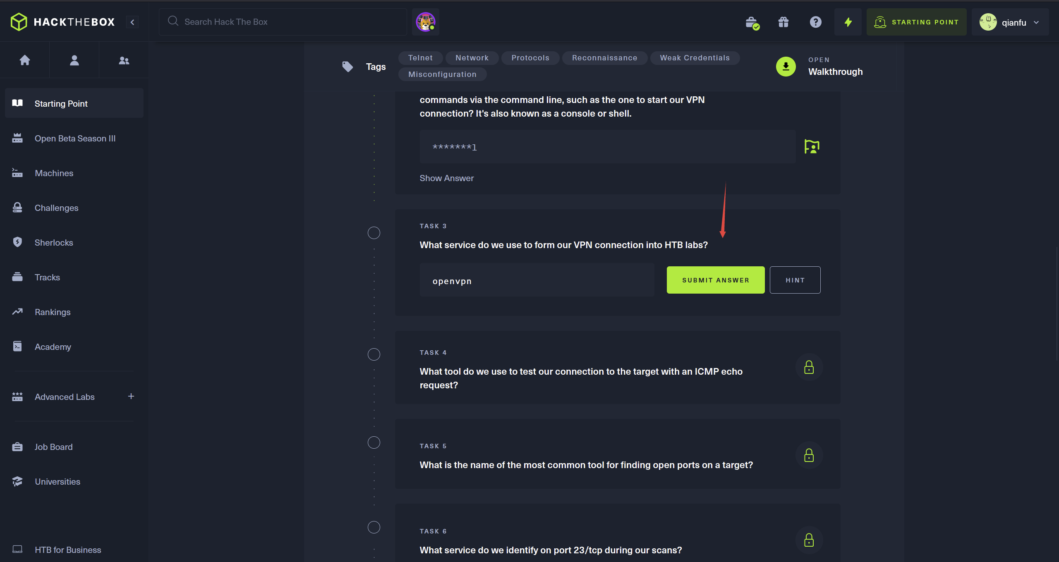Viewport: 1059px width, 562px height.
Task: Click the home icon in sidebar
Action: 25,60
